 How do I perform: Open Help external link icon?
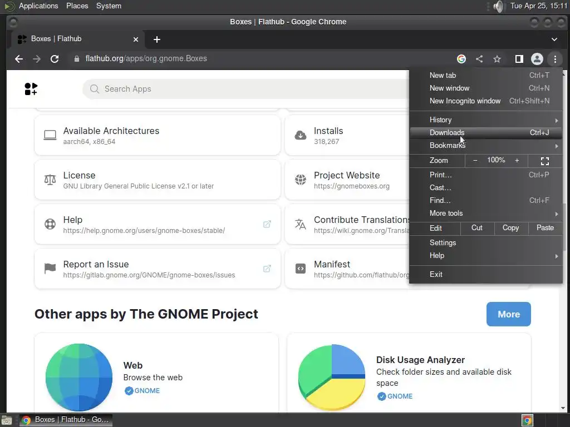[267, 224]
